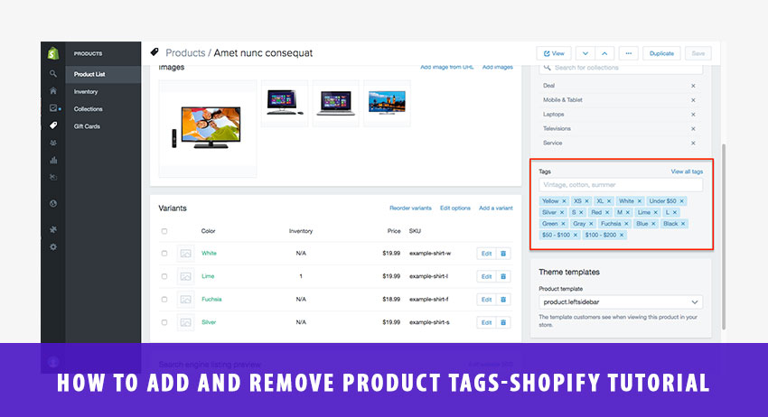Screen dimensions: 768x417
Task: Remove the Mobile & Tablet collection
Action: point(693,100)
